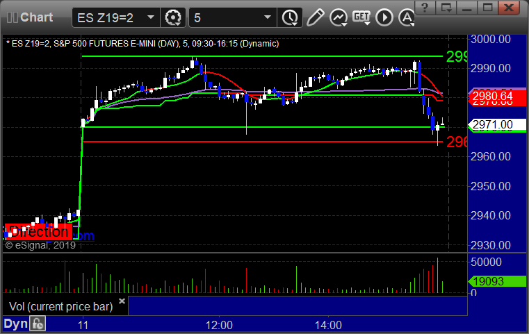The image size is (529, 334).
Task: Select the pencil drawing tools icon
Action: tap(315, 17)
